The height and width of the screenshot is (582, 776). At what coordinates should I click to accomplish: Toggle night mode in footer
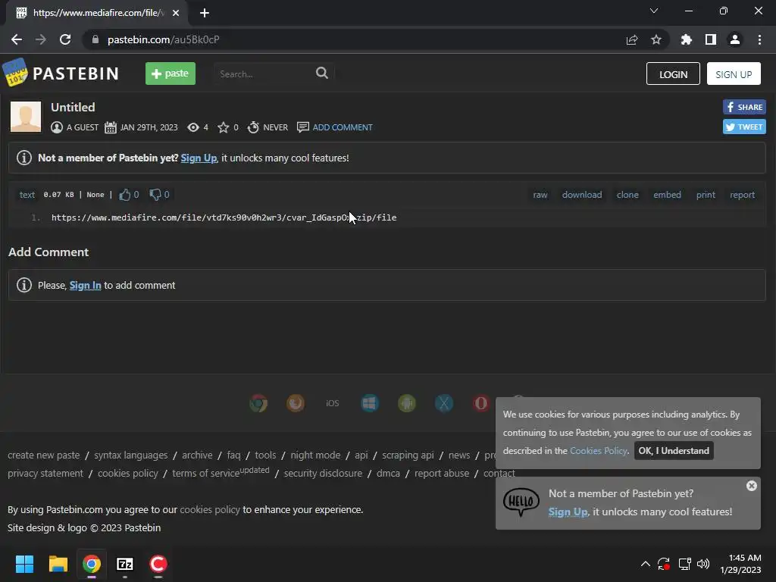pyautogui.click(x=315, y=455)
